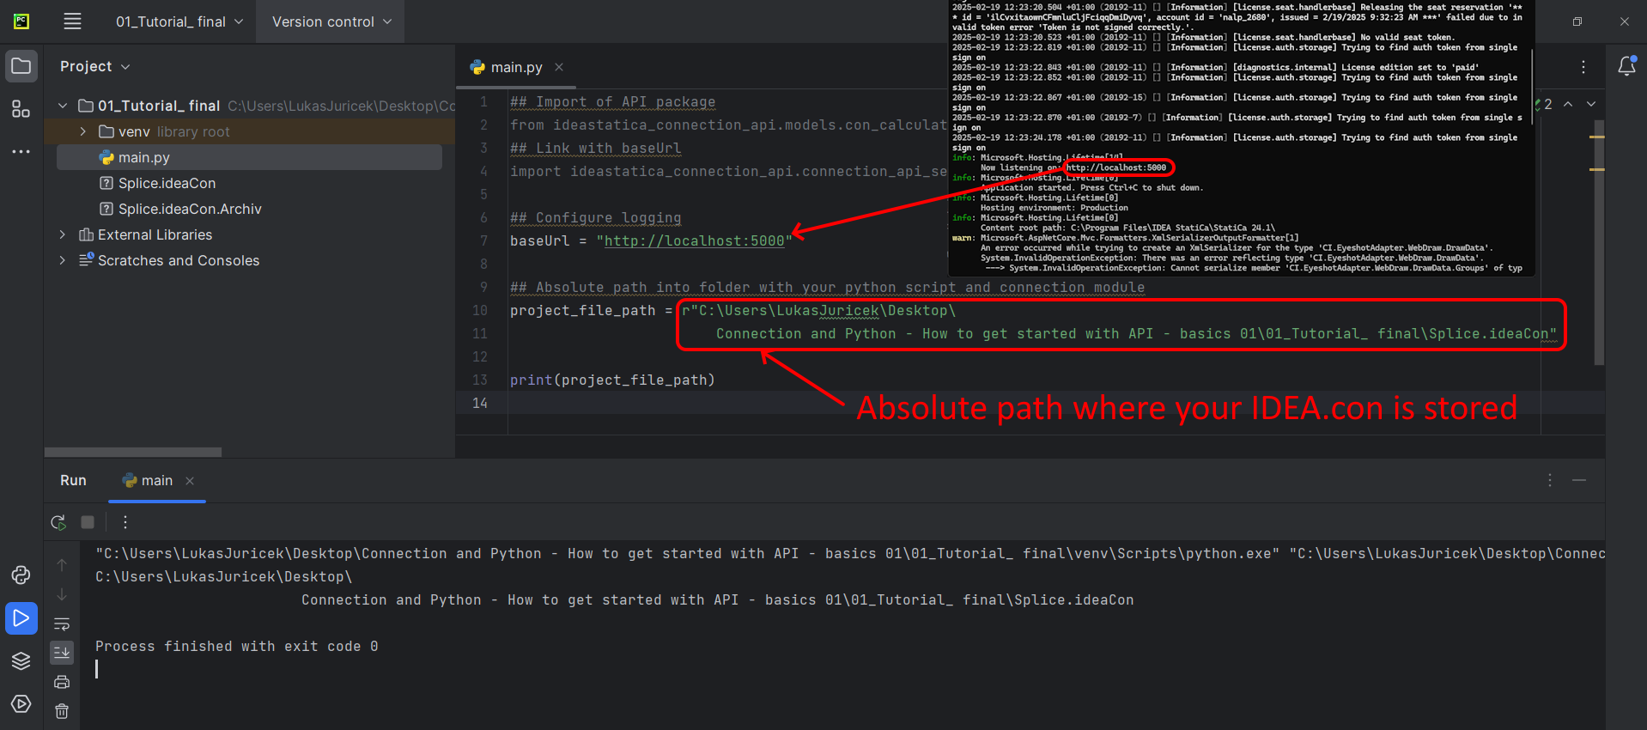Image resolution: width=1647 pixels, height=730 pixels.
Task: Open the Structure tool window
Action: pos(21,109)
